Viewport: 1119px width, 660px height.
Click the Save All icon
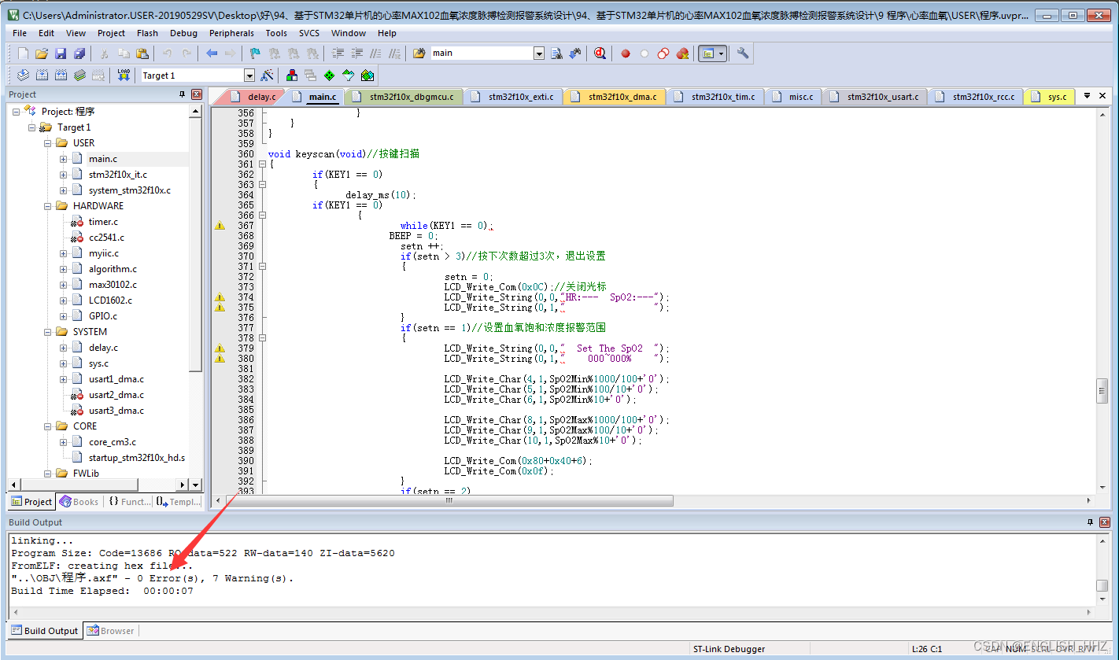click(79, 53)
